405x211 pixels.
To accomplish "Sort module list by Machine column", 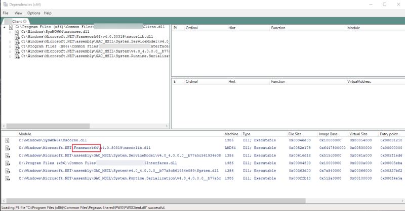I will coord(232,134).
